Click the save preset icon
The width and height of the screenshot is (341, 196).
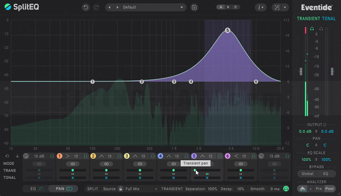[194, 7]
